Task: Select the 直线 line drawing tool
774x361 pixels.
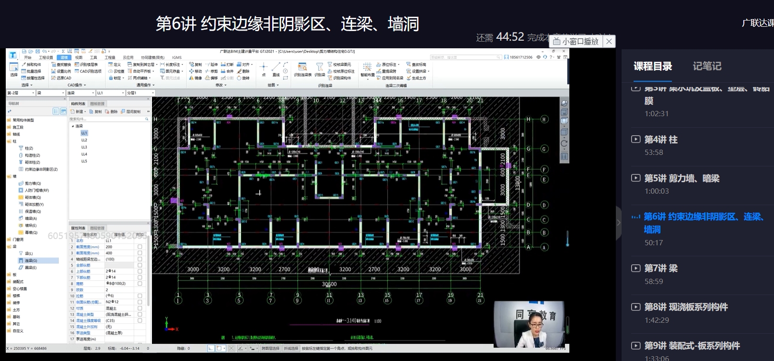Action: pos(276,69)
